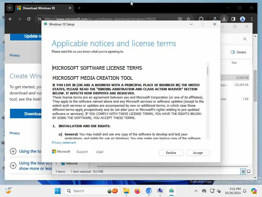Select the 19,008 KB file row
This screenshot has height=197, width=262.
click(x=235, y=77)
